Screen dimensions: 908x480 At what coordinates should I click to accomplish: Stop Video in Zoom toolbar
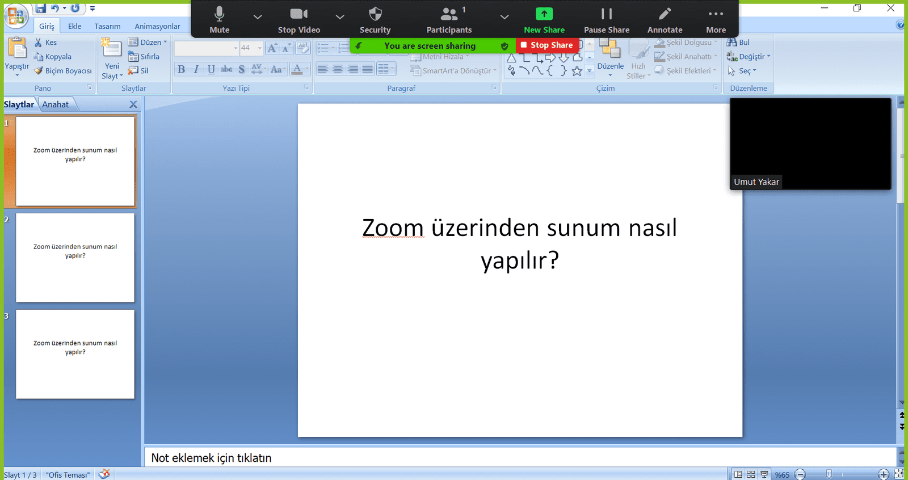point(299,20)
